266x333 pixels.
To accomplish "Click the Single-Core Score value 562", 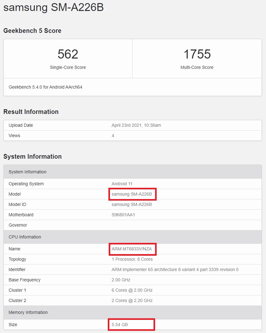I will 68,54.
